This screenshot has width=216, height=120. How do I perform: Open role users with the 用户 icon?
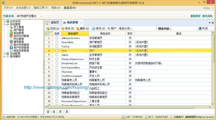(x=109, y=29)
